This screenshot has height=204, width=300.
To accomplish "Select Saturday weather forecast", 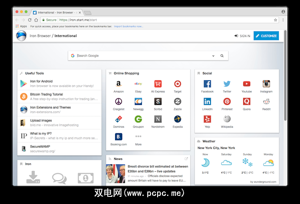I will (x=226, y=163).
